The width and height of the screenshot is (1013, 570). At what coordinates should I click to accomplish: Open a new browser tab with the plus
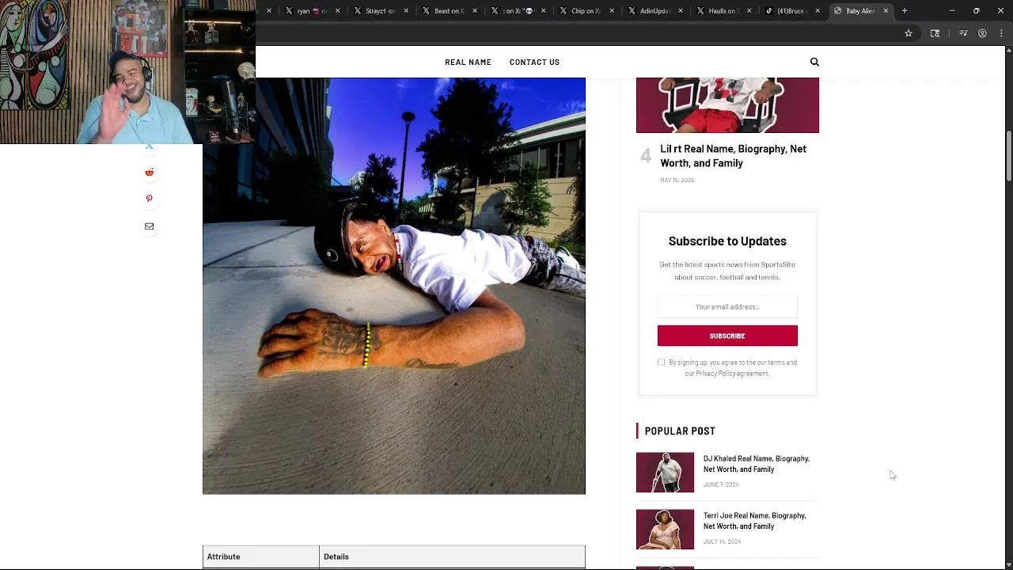[x=905, y=11]
